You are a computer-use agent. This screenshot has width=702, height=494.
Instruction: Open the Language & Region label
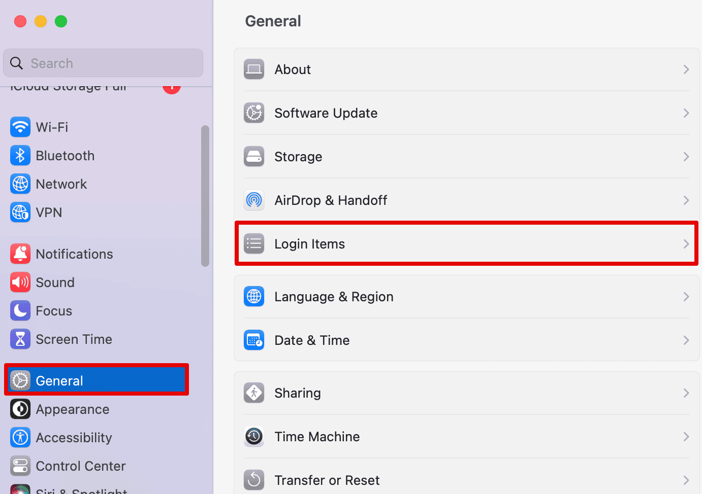(334, 297)
